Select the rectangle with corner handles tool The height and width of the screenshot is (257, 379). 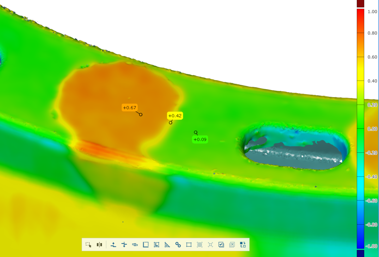click(x=189, y=245)
